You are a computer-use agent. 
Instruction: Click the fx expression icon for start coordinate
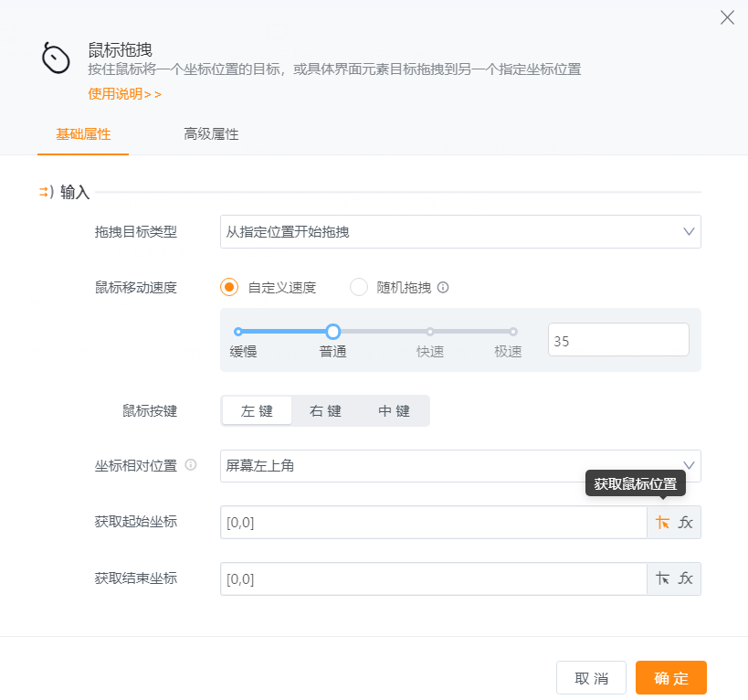(x=686, y=523)
